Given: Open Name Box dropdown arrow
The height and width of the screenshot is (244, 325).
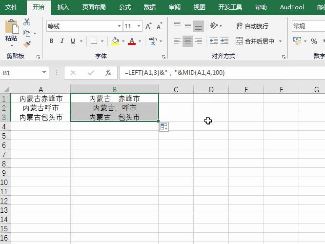Looking at the screenshot, I should tap(44, 72).
